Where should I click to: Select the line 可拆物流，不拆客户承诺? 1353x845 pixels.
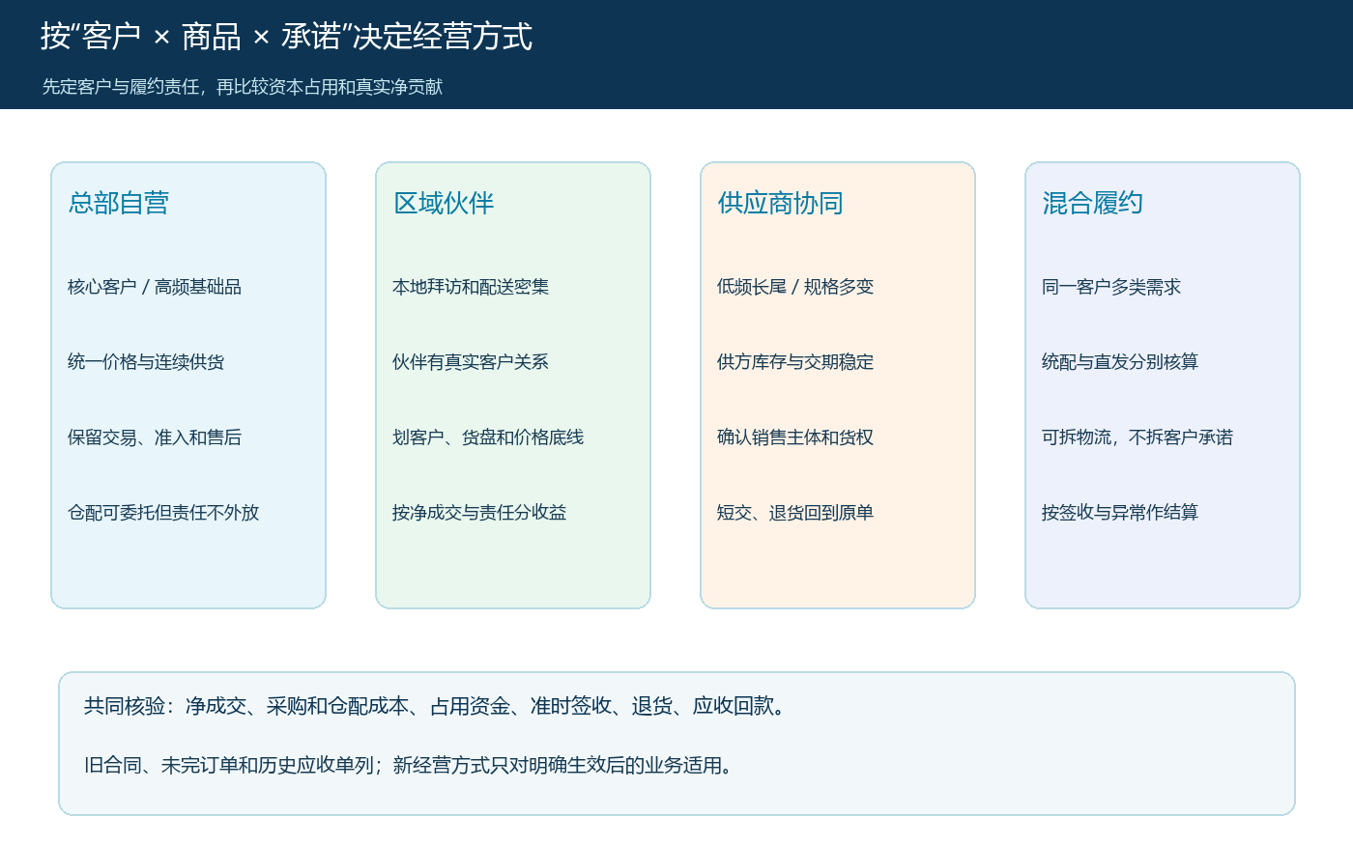(1137, 437)
